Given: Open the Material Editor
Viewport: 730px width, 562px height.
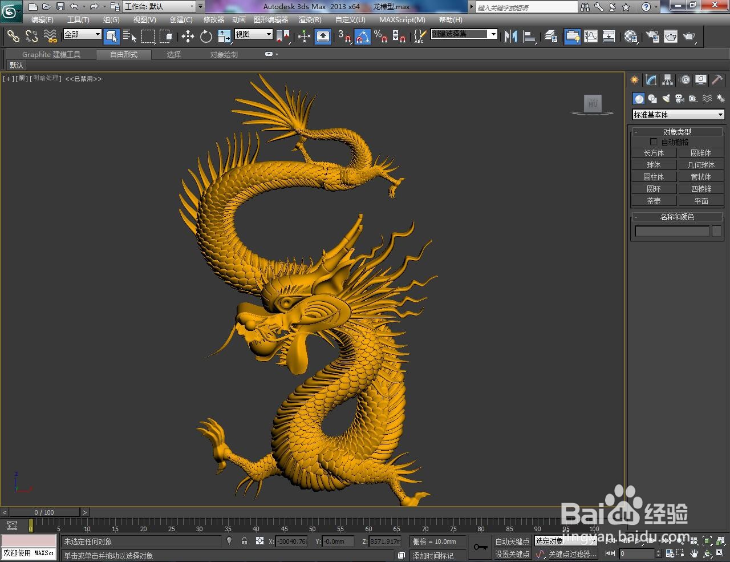Looking at the screenshot, I should 631,37.
